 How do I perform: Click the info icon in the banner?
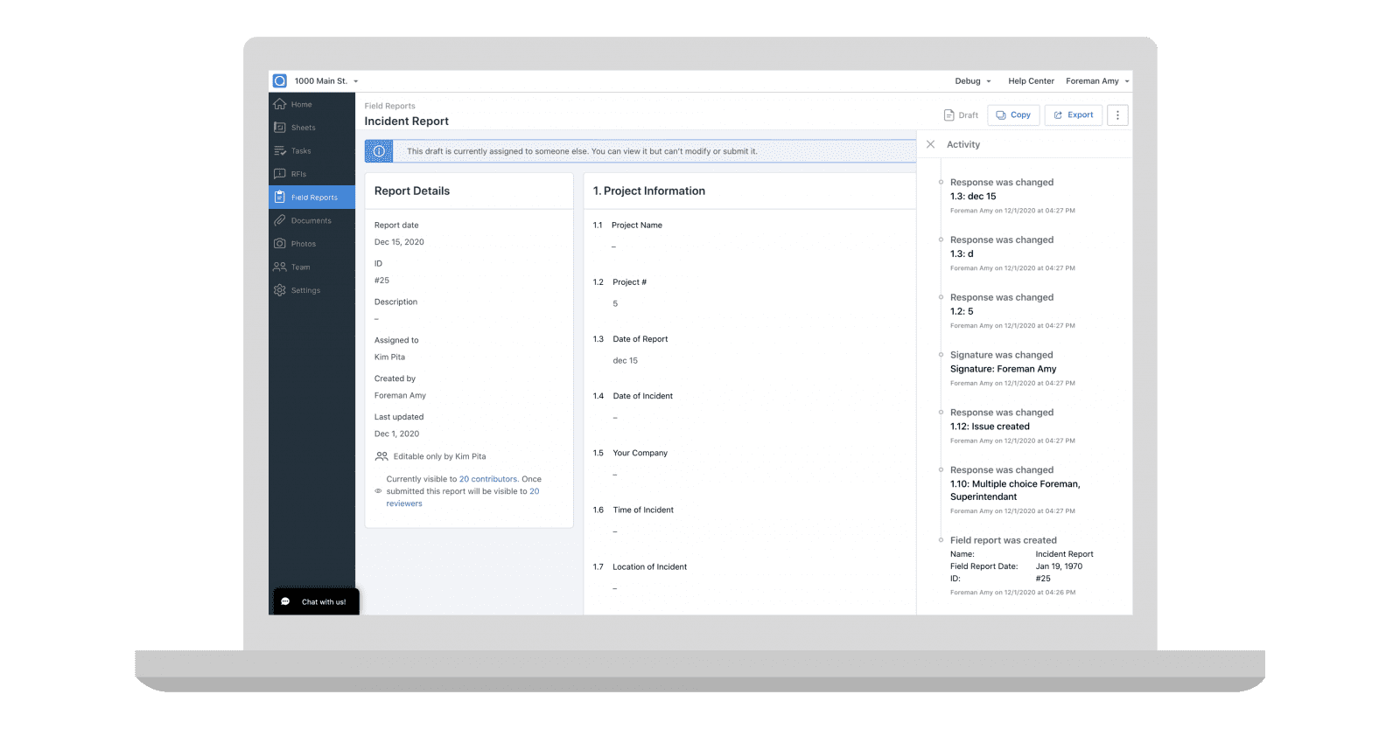379,151
